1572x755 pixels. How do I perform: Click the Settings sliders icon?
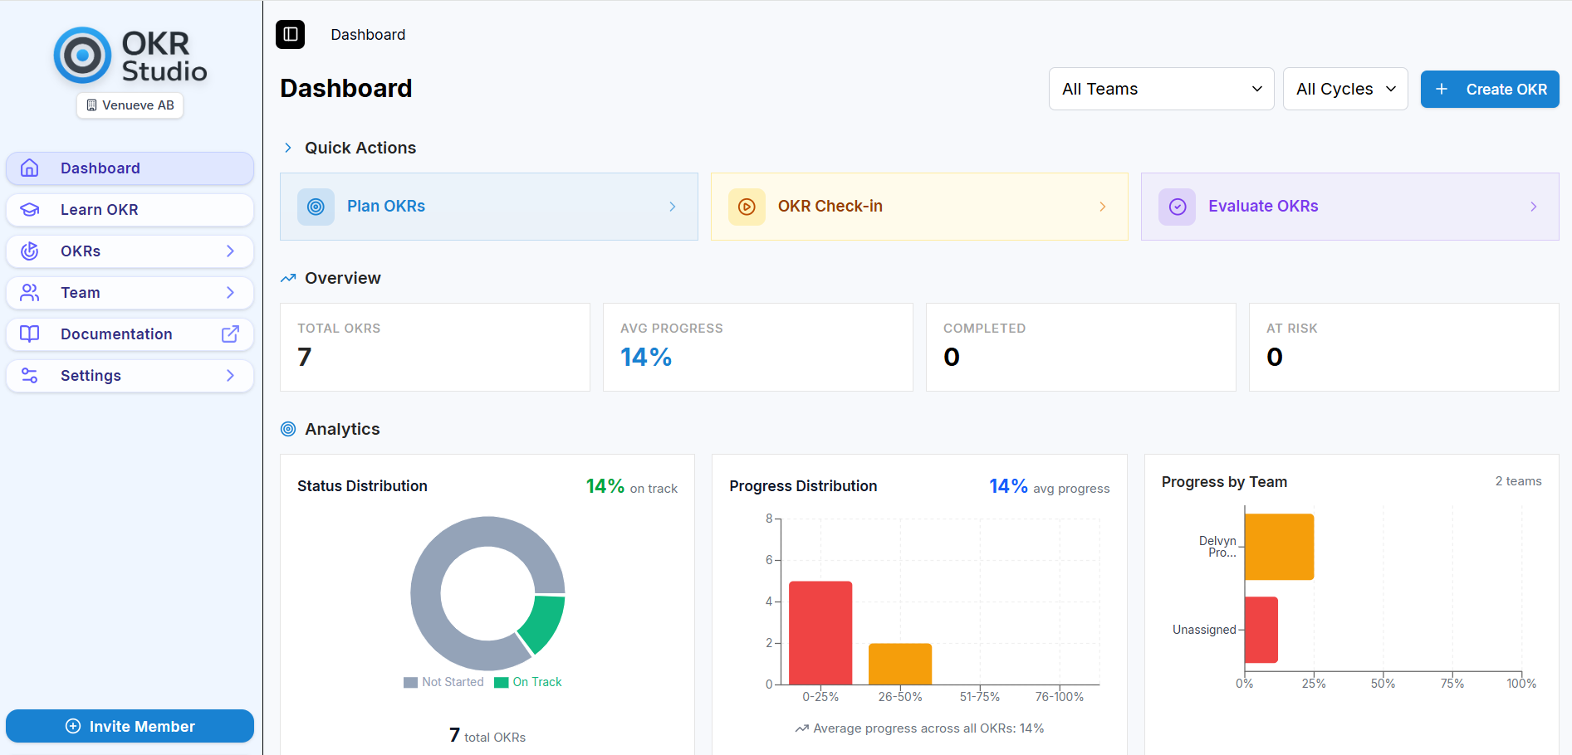tap(30, 375)
